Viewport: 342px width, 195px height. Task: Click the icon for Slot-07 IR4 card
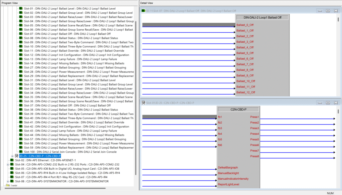point(12,177)
